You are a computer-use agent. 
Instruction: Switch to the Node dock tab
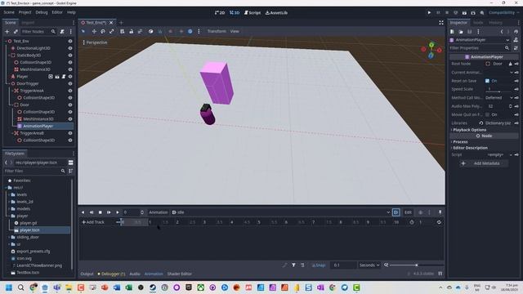(x=478, y=23)
